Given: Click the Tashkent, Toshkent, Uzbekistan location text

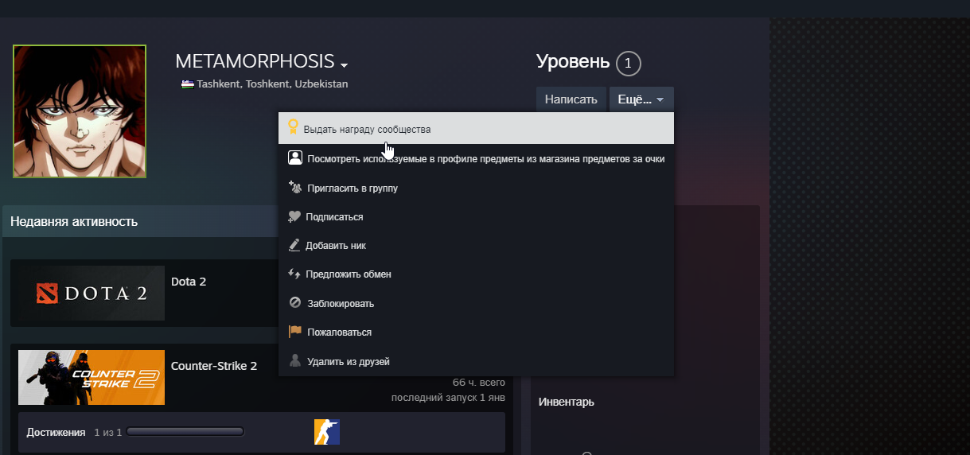Looking at the screenshot, I should click(272, 84).
